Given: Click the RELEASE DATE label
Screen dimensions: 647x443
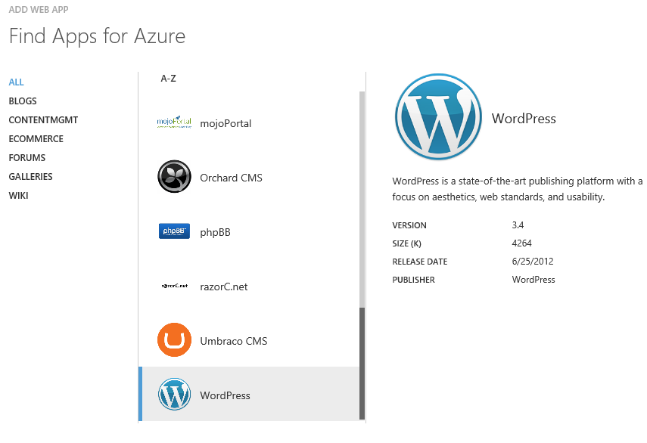Looking at the screenshot, I should point(420,262).
